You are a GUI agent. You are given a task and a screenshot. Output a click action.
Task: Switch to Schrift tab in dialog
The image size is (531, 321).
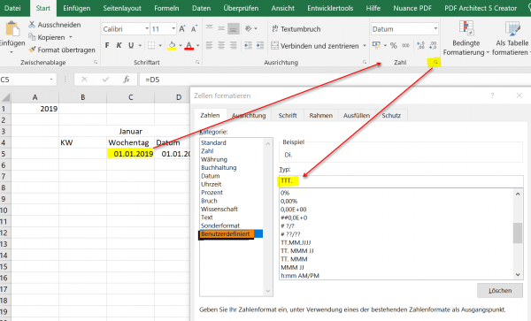(288, 115)
